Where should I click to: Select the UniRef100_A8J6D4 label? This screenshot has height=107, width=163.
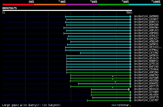[146, 95]
